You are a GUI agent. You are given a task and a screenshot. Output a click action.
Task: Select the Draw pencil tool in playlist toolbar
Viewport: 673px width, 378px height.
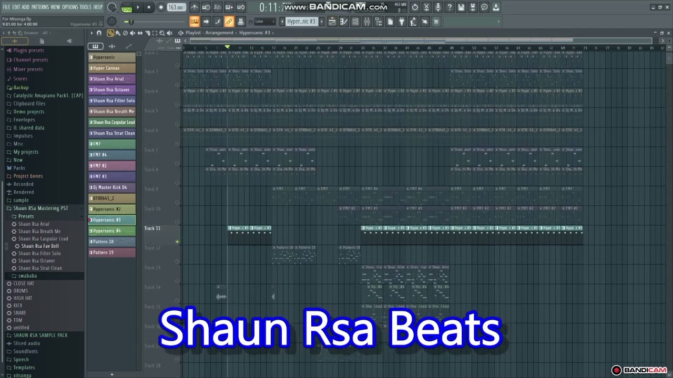[110, 33]
